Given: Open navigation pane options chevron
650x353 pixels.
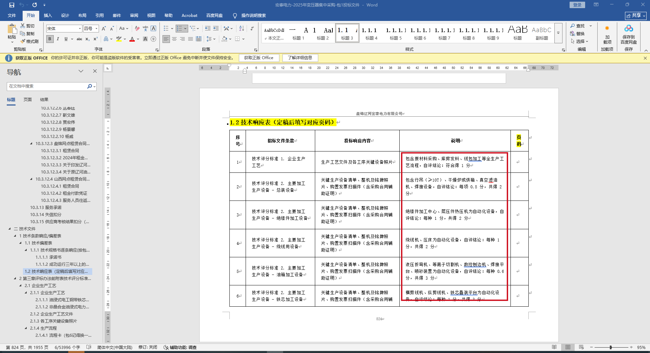Looking at the screenshot, I should [x=81, y=71].
